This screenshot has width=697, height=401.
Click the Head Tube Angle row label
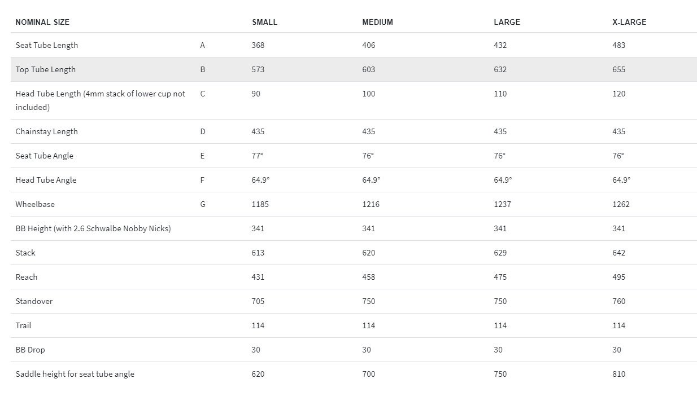point(46,180)
